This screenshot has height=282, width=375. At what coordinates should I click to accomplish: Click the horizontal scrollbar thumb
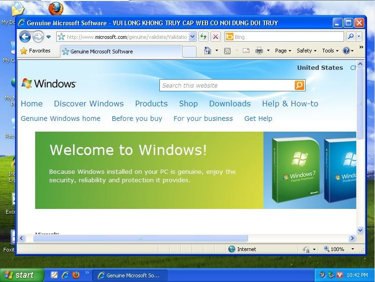point(140,238)
